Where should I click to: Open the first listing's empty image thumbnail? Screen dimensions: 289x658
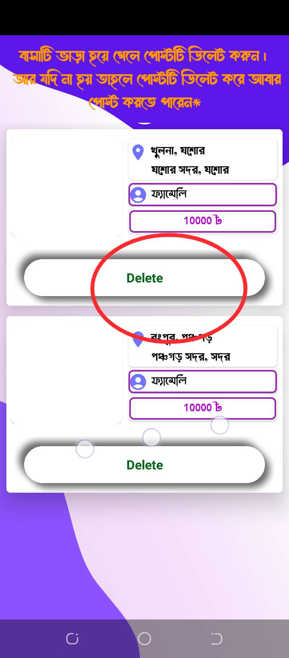click(67, 187)
